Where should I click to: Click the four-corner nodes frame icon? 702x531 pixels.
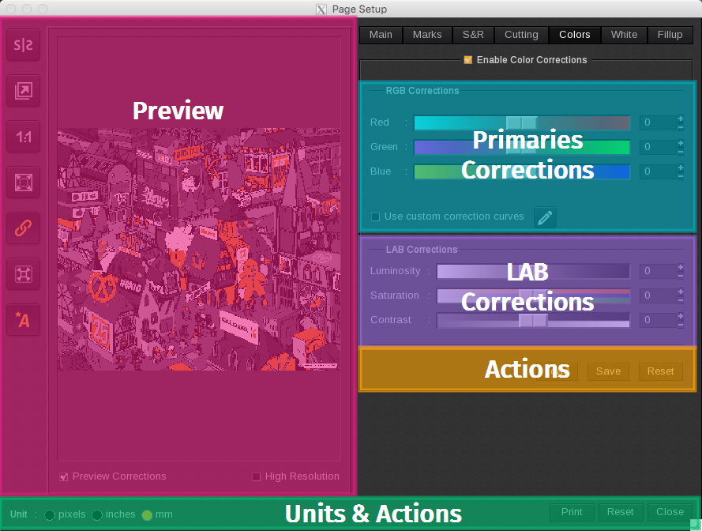(23, 274)
